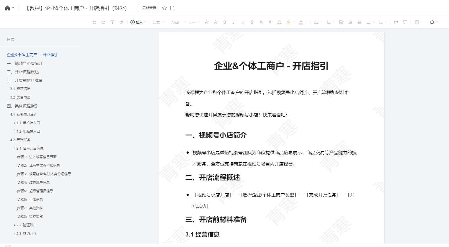
Task: Select outline entry 4.2.1 填写开店信息
Action: pos(28,148)
